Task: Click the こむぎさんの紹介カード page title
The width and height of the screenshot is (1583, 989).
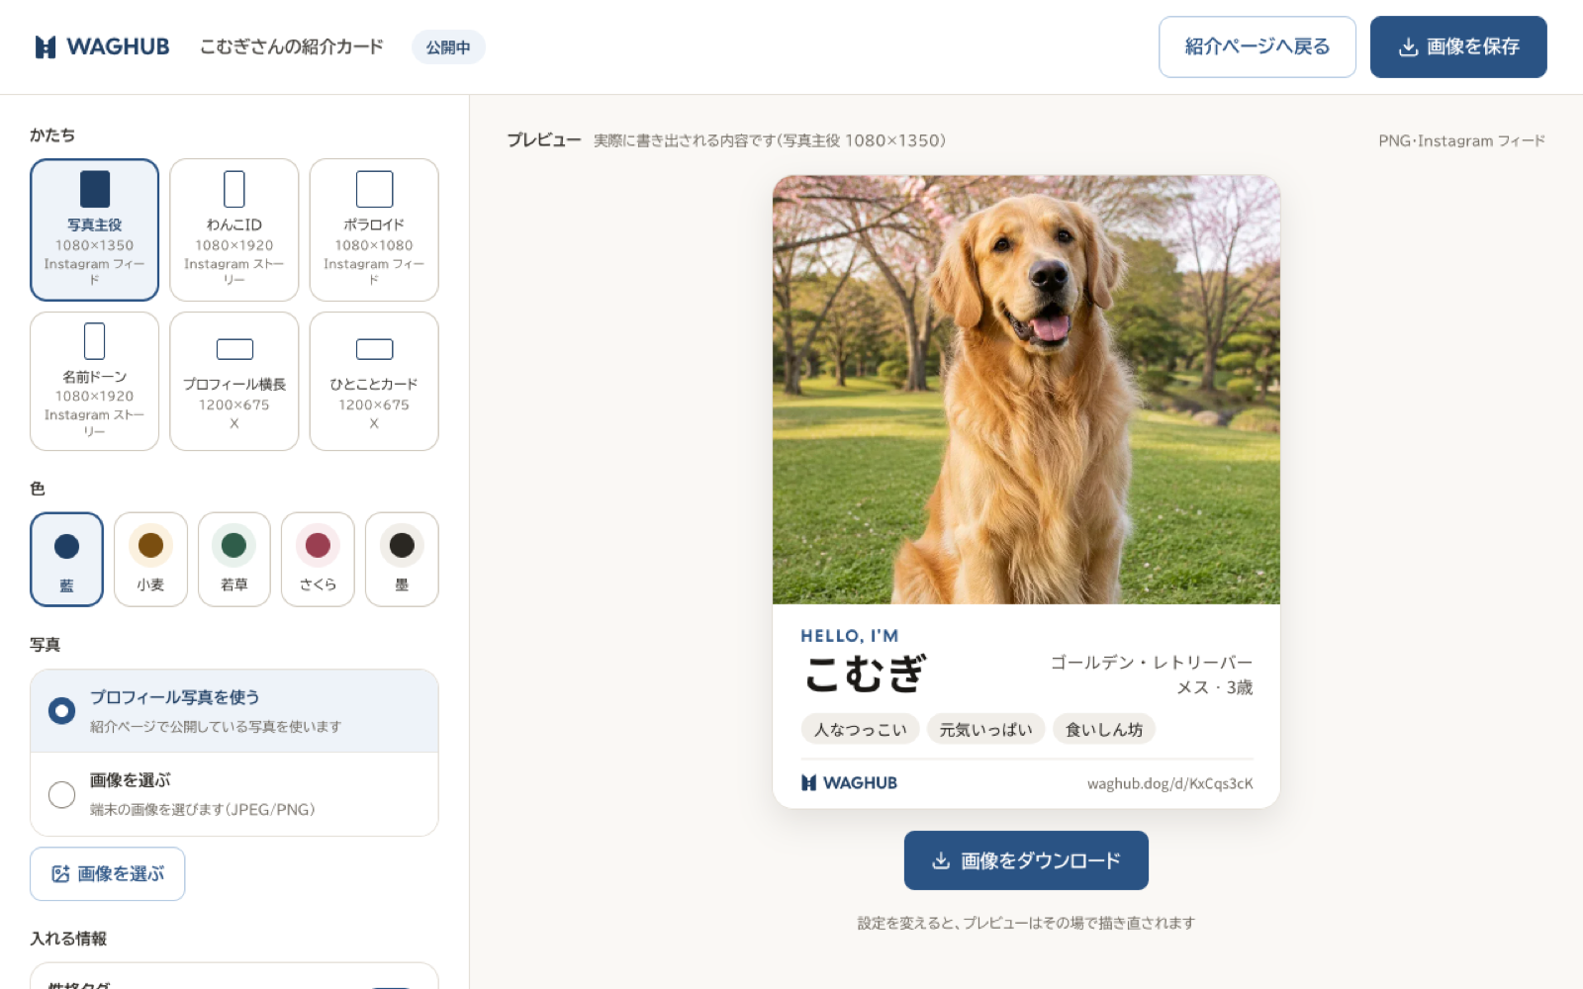Action: pyautogui.click(x=291, y=46)
